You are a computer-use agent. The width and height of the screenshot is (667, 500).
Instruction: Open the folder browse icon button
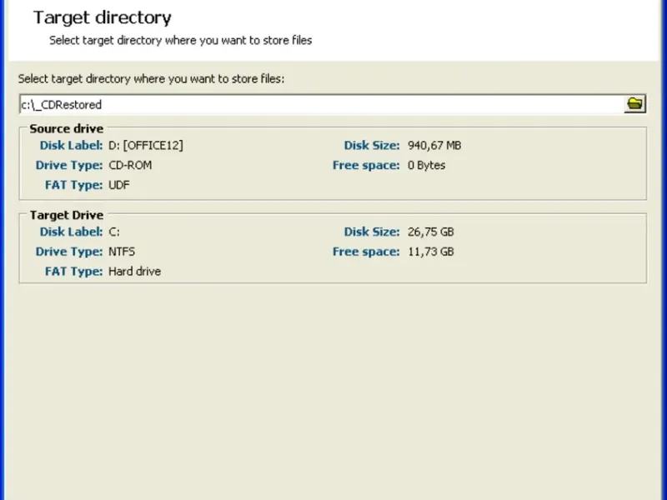click(x=635, y=103)
